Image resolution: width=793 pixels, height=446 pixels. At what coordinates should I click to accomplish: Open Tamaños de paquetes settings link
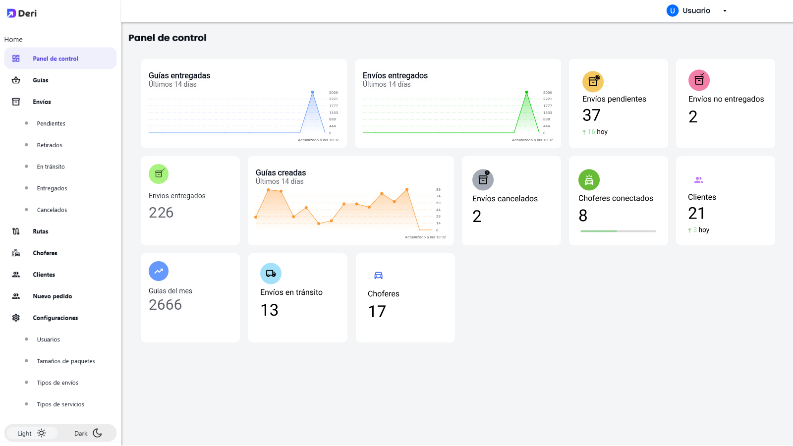[x=66, y=361]
